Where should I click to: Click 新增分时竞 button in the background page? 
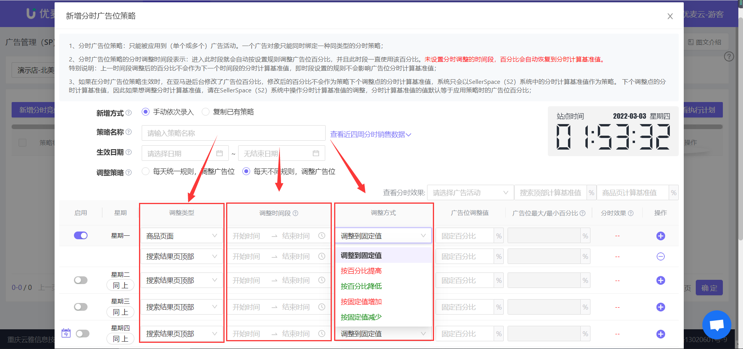[x=33, y=110]
